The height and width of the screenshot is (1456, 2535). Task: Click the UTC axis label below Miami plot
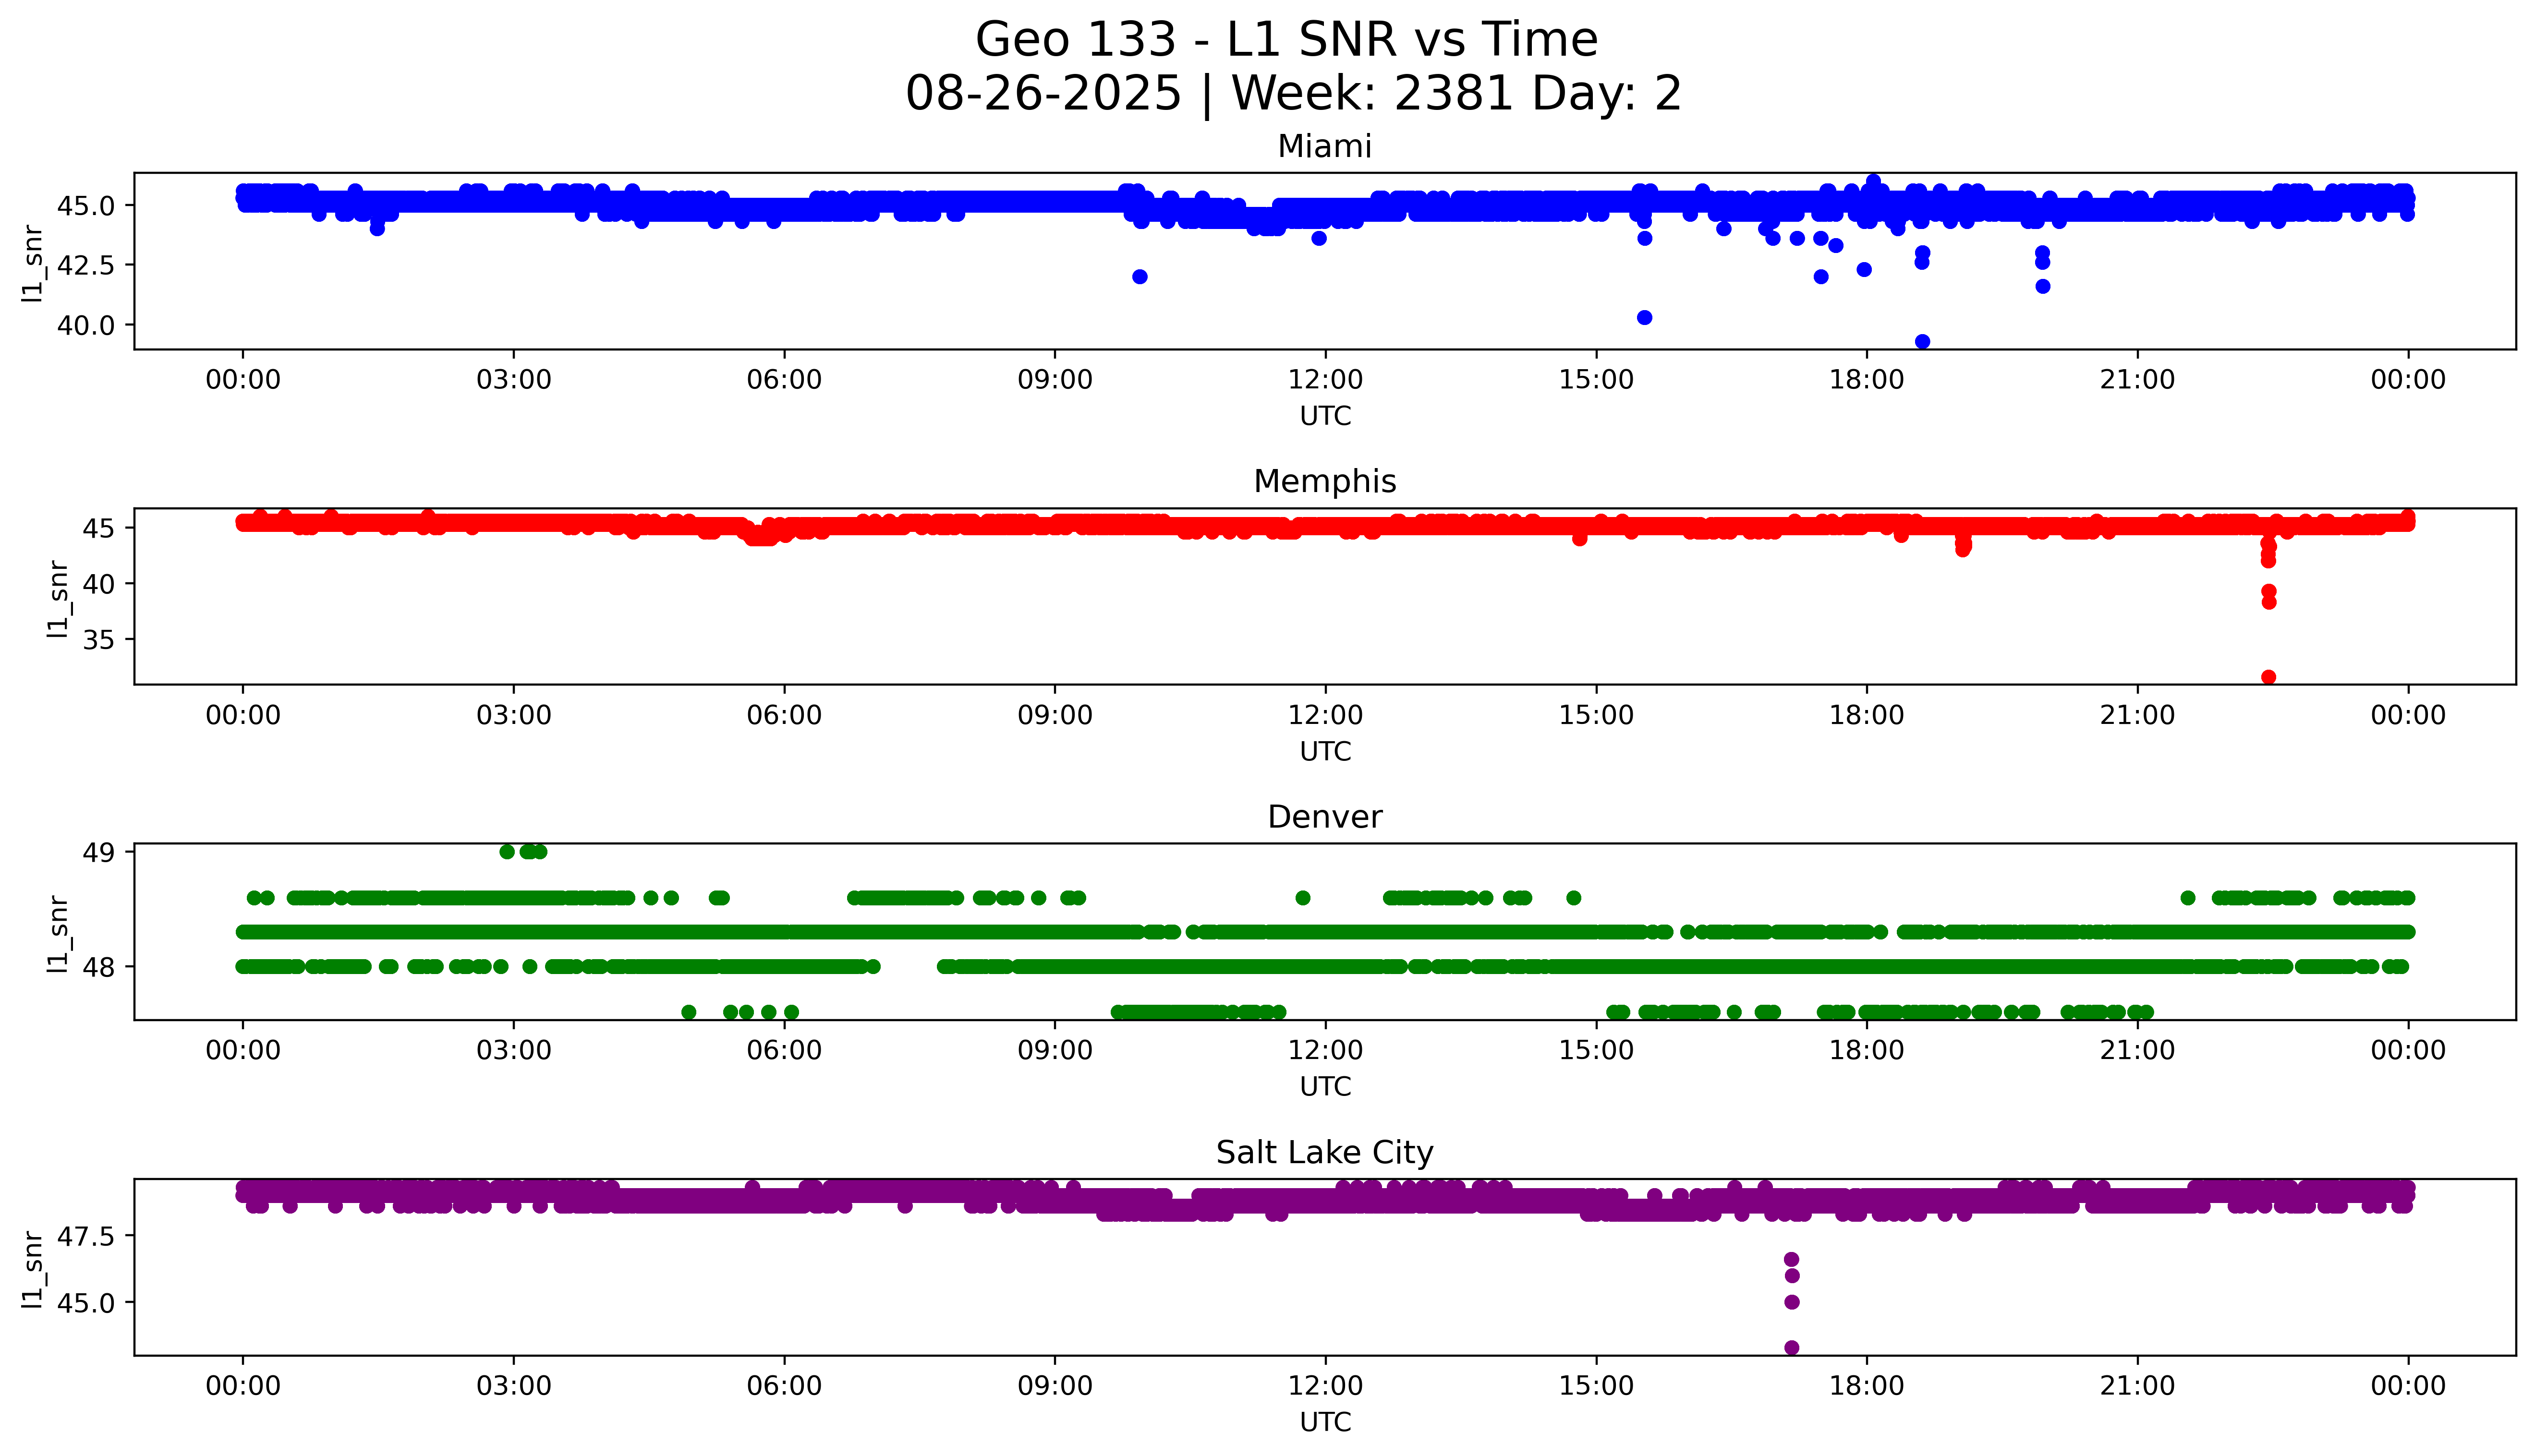[1325, 416]
